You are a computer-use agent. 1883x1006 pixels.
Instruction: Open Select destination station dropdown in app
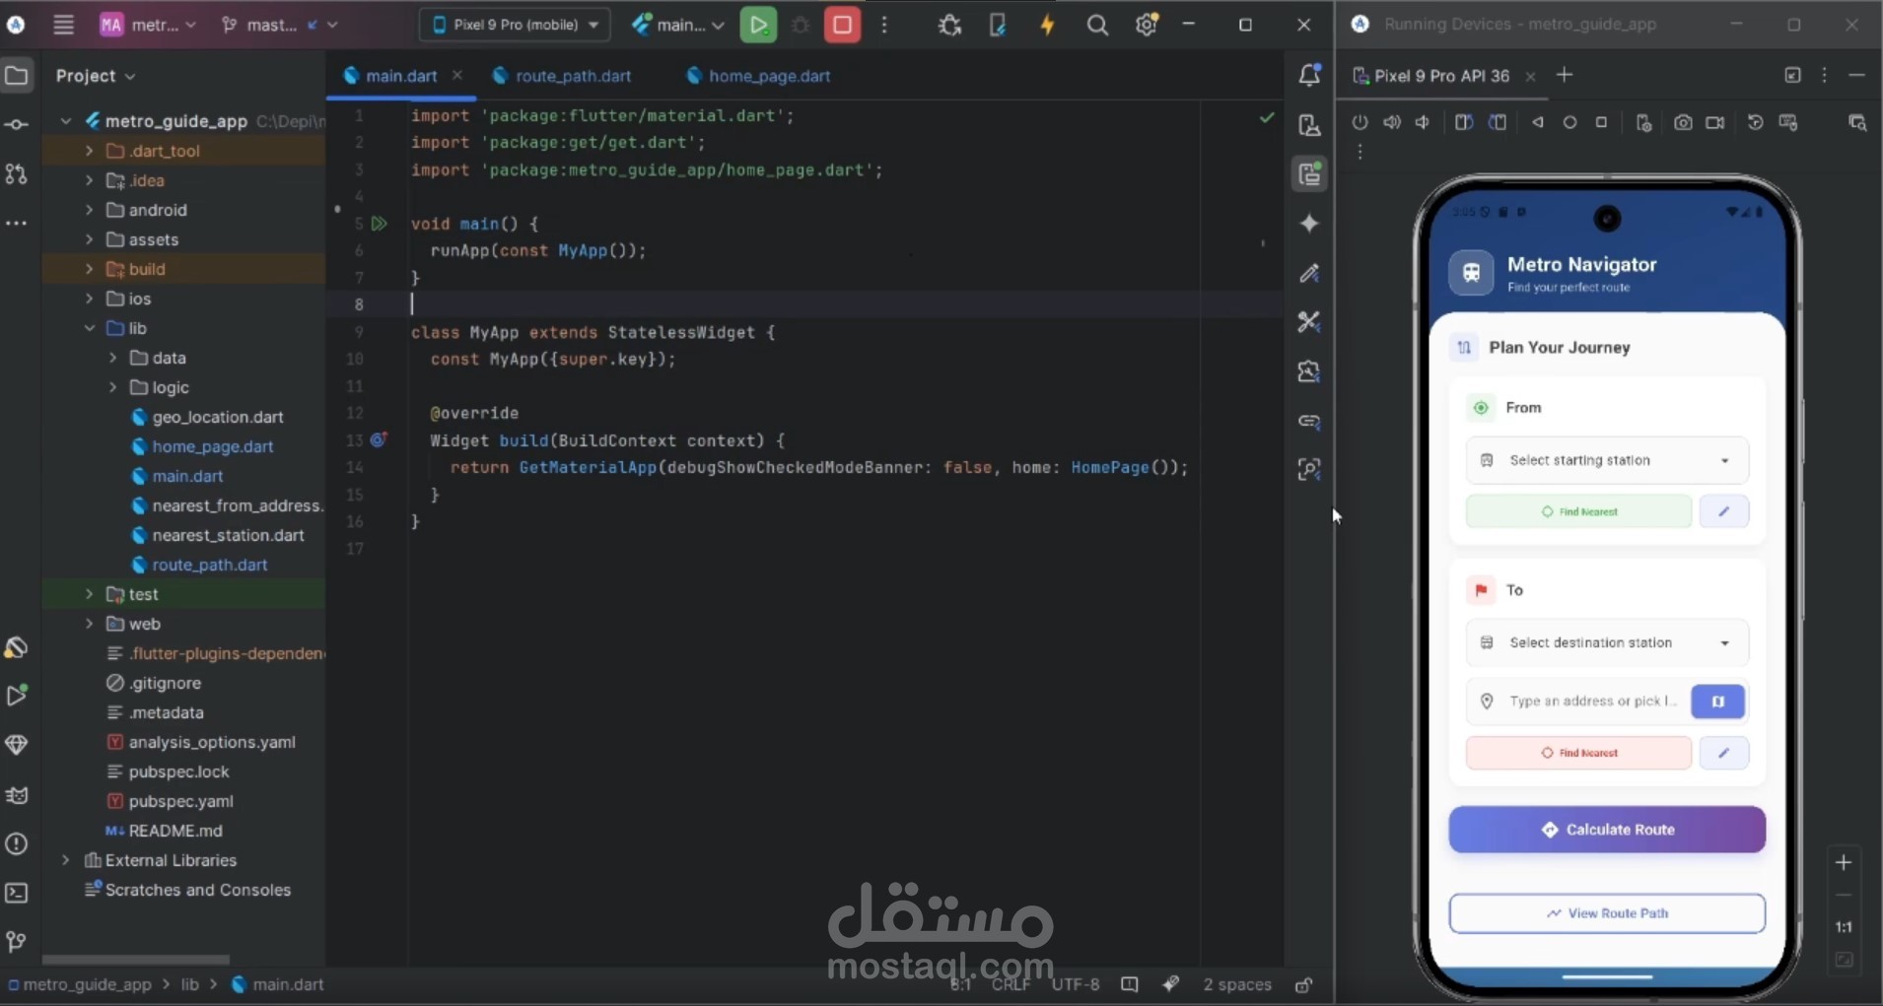point(1607,642)
